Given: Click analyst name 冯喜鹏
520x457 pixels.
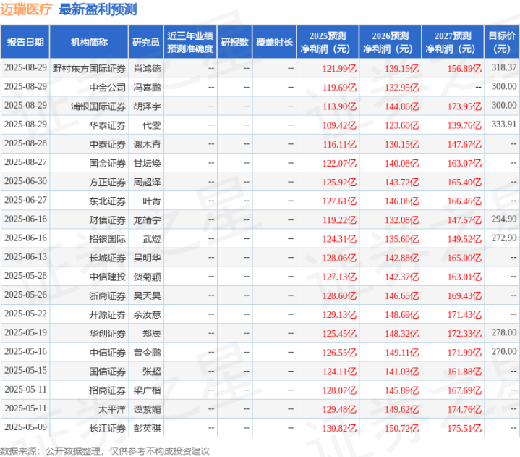Looking at the screenshot, I should click(x=148, y=88).
